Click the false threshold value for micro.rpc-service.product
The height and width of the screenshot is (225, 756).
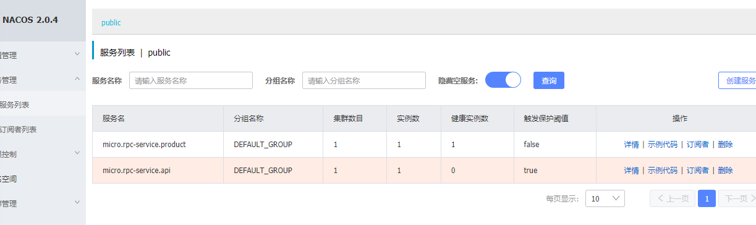531,145
